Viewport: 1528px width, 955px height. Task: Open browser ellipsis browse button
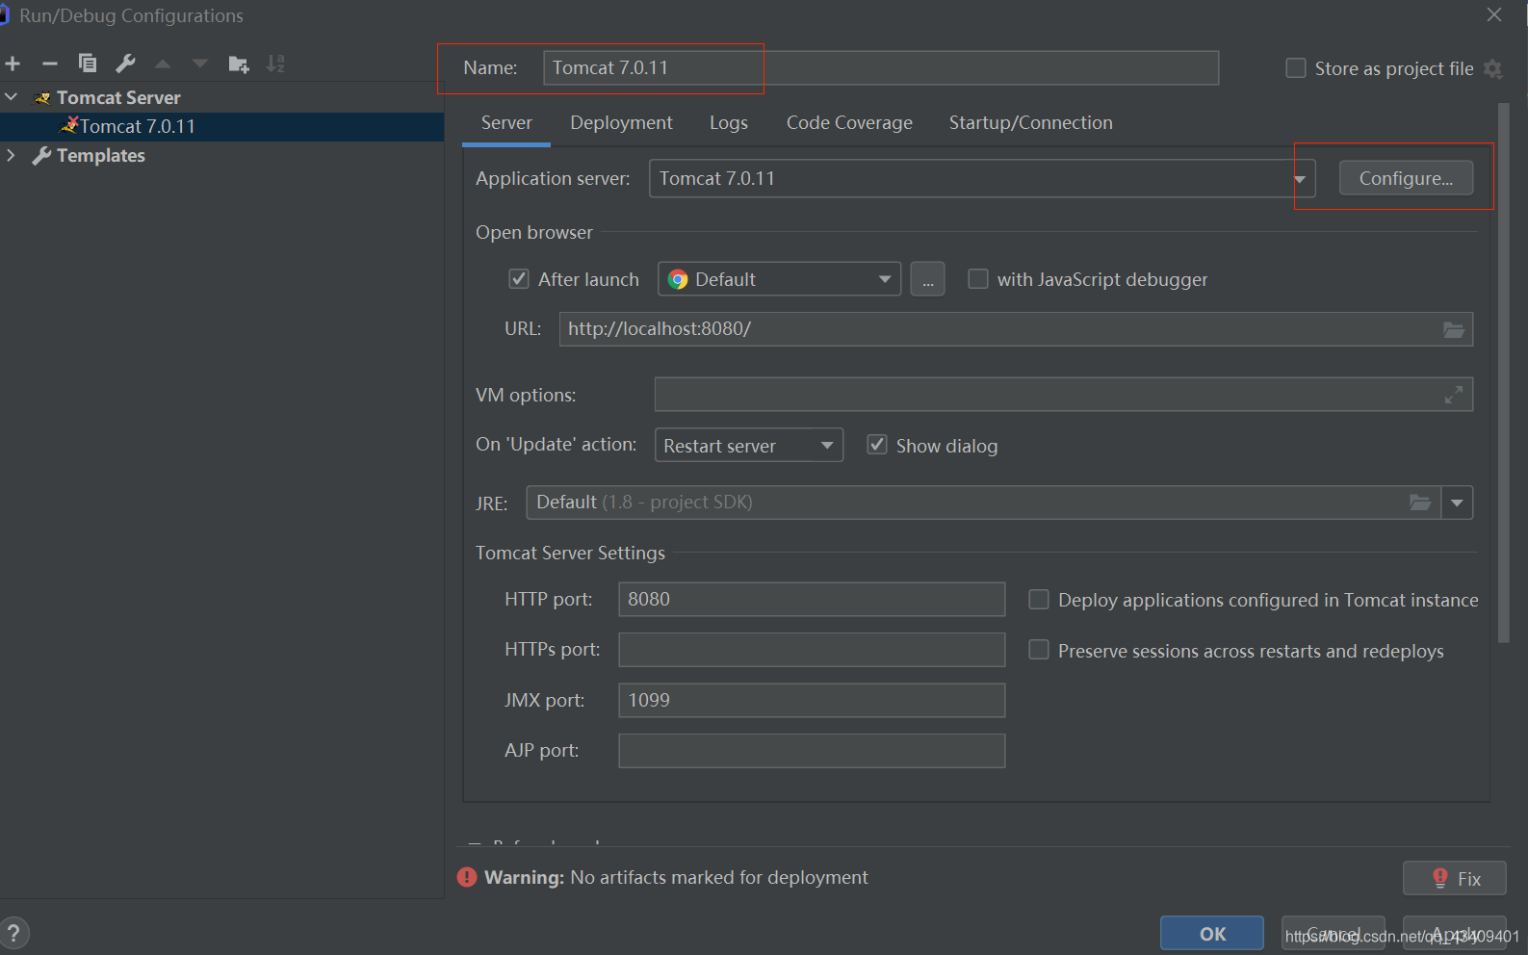927,279
